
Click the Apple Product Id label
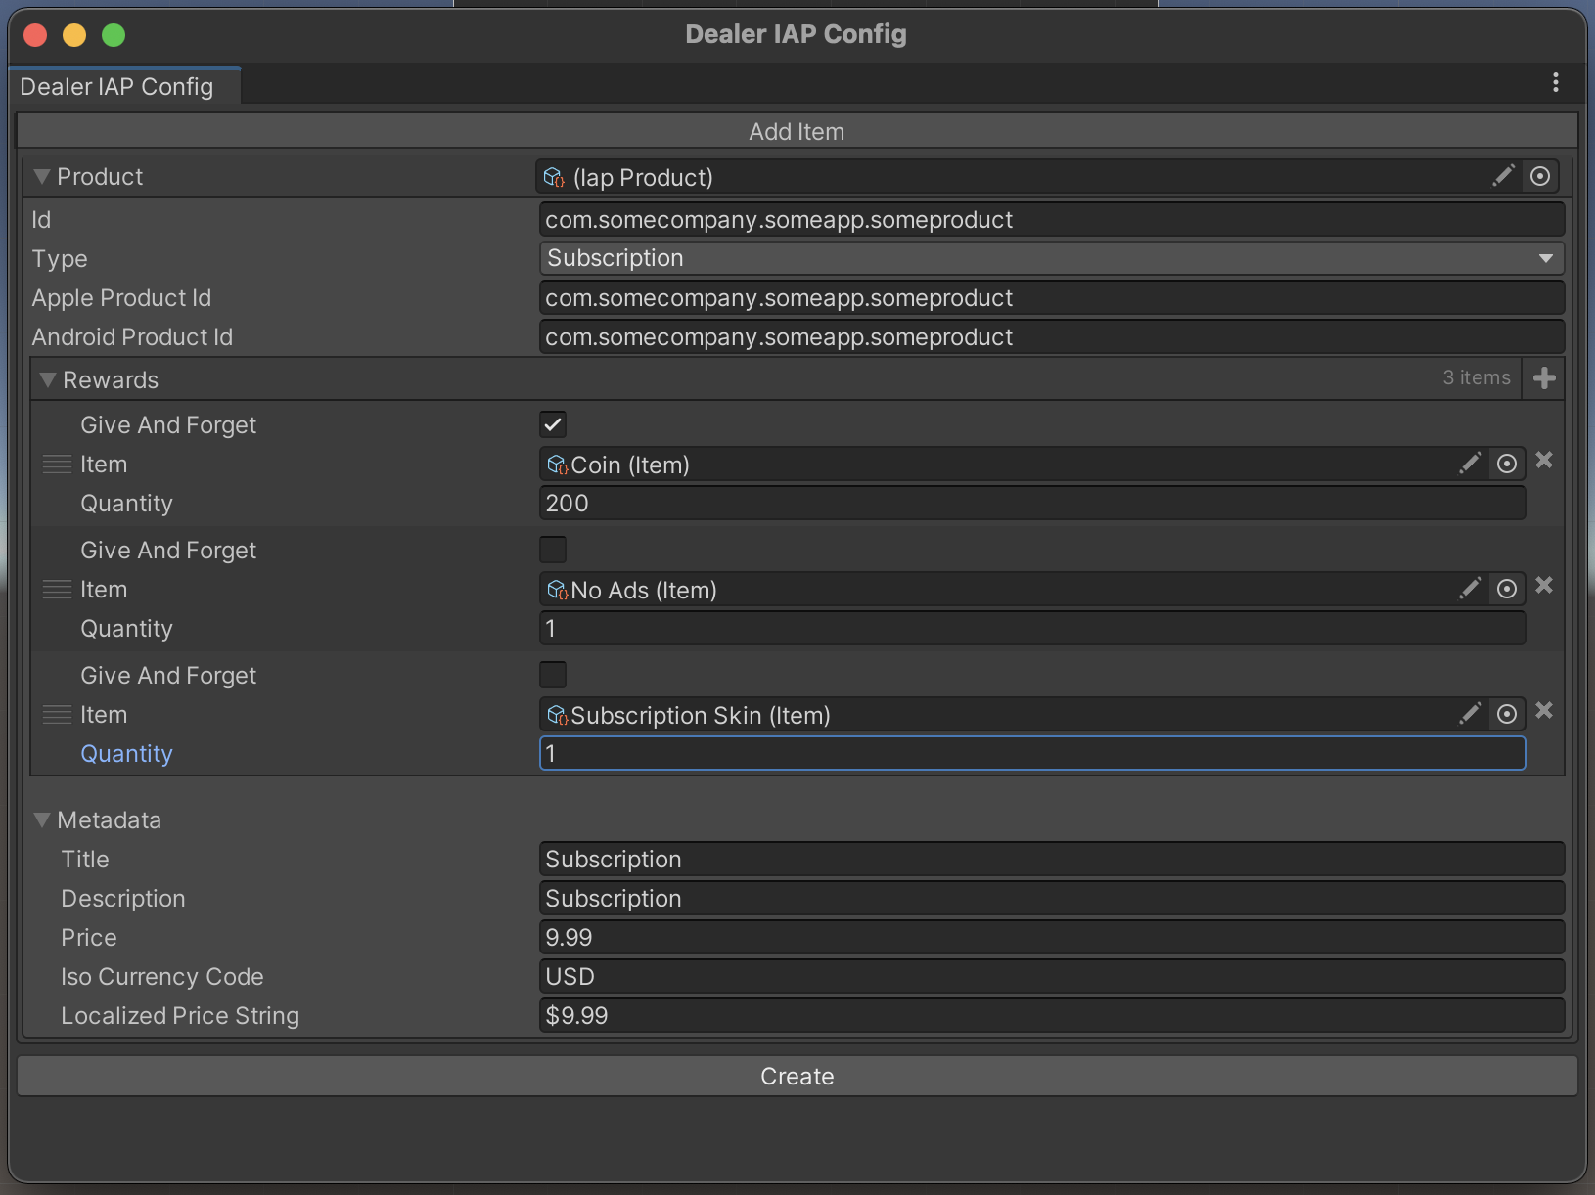coord(121,298)
